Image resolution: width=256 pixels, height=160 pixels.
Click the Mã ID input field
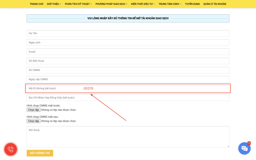tap(128, 88)
